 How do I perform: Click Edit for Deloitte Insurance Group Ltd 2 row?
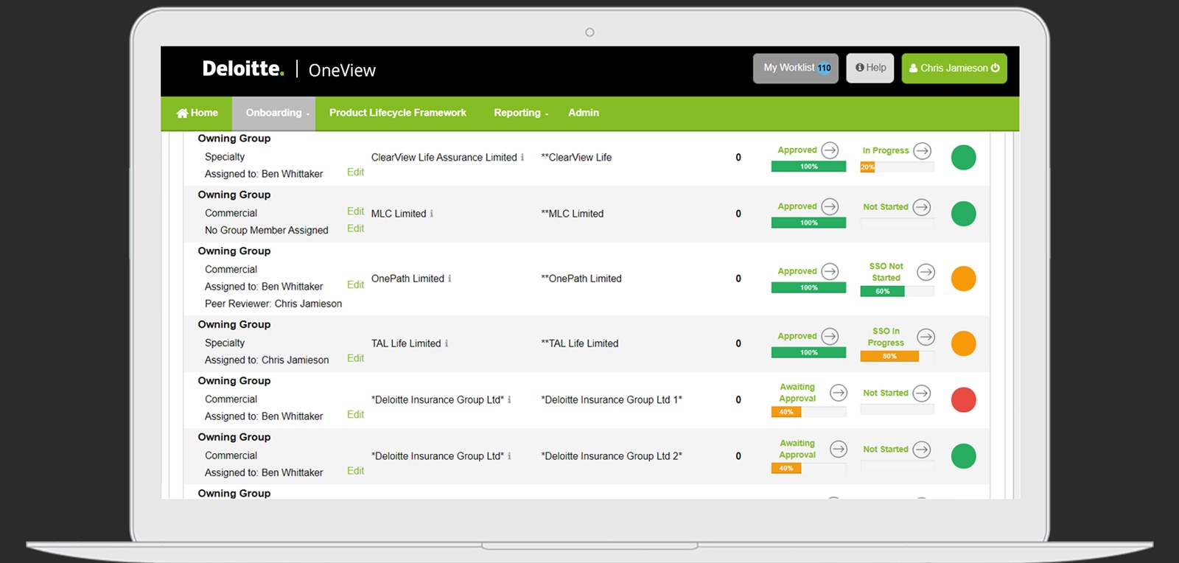coord(355,471)
